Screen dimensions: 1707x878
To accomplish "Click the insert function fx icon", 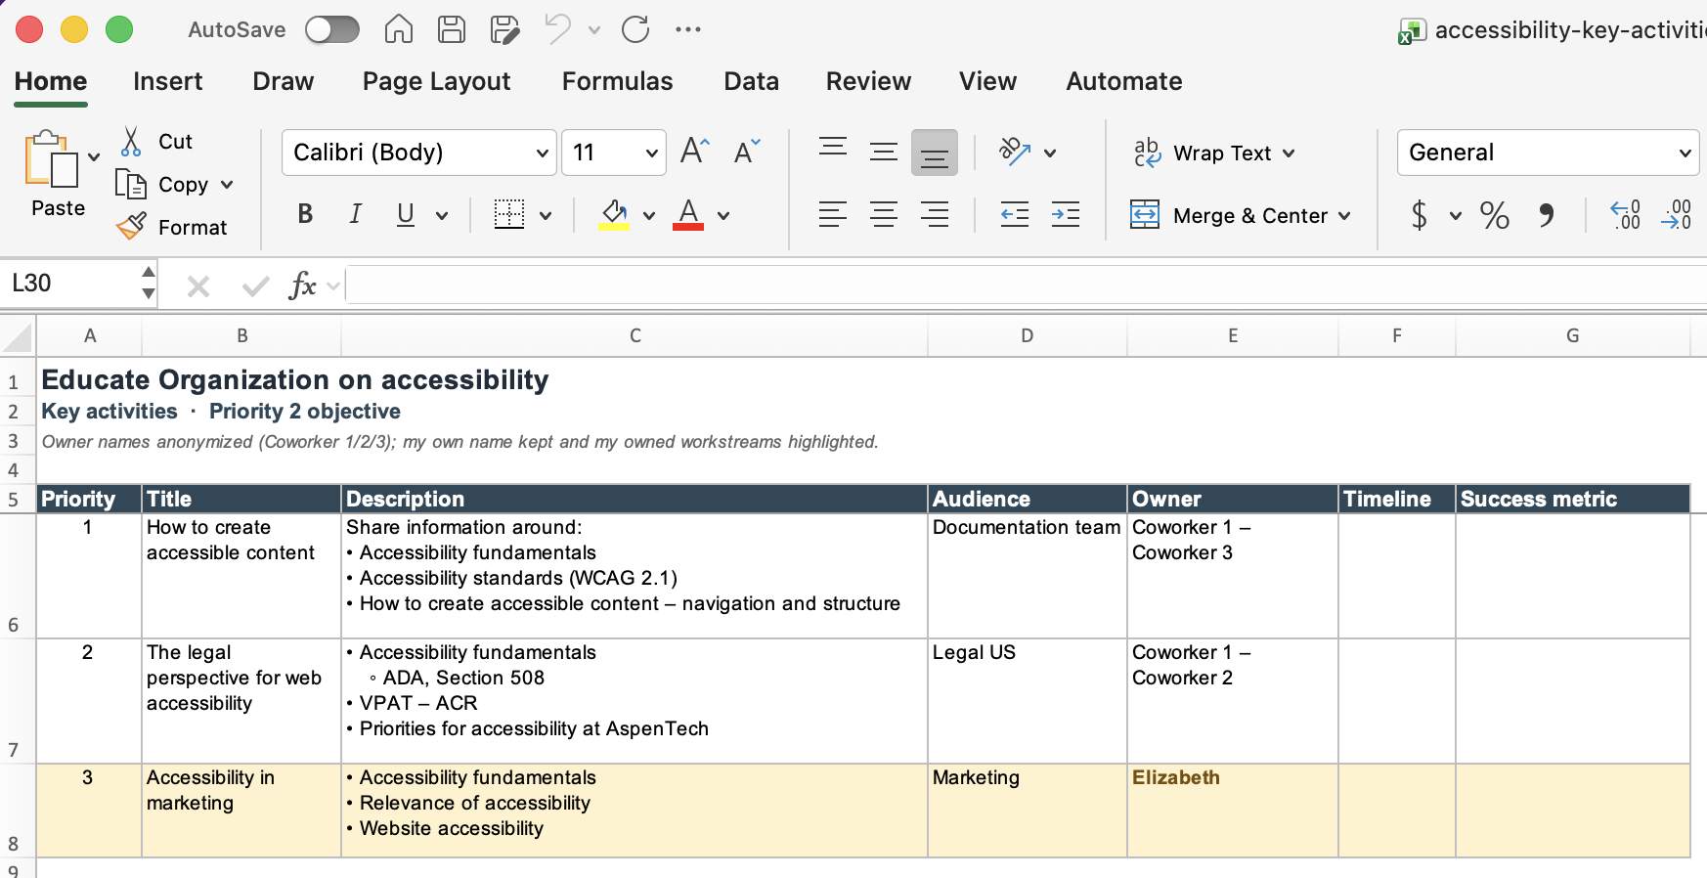I will (x=302, y=285).
